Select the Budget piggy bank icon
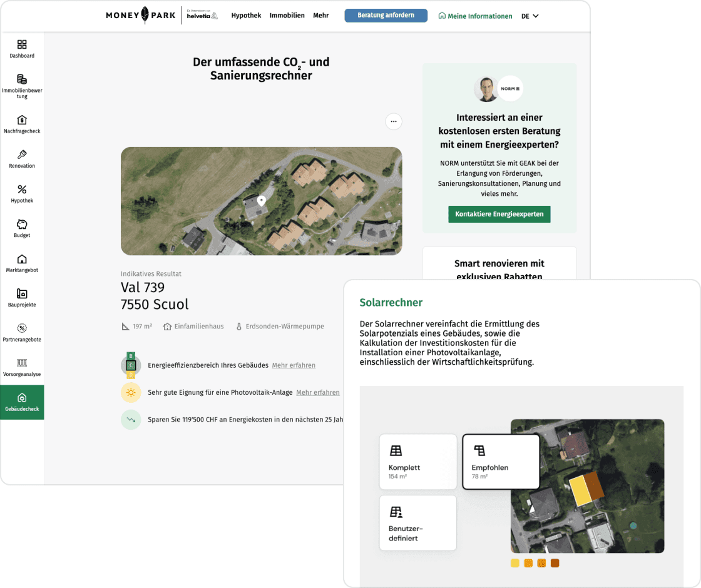 [22, 225]
